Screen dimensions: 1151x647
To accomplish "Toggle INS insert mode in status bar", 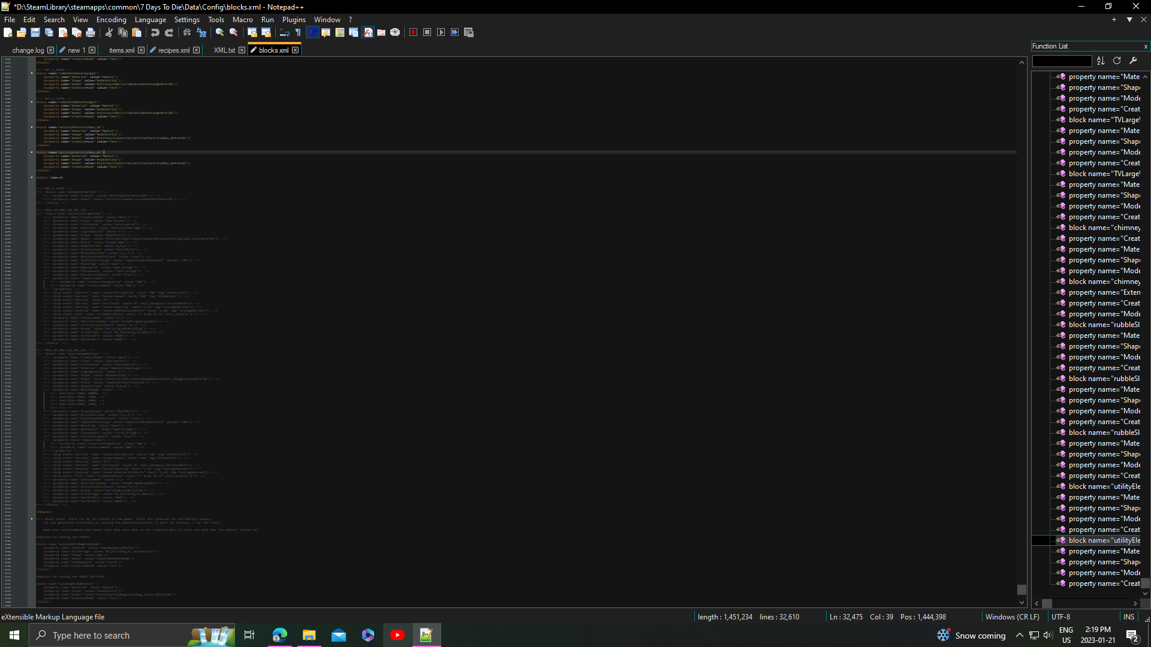I will [x=1129, y=617].
